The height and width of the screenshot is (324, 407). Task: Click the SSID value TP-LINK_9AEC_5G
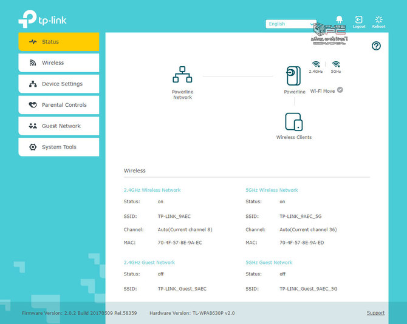click(301, 216)
